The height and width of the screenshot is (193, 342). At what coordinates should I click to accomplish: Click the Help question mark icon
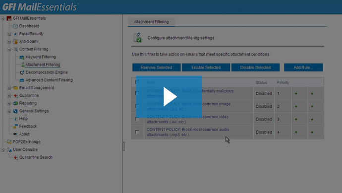click(15, 119)
